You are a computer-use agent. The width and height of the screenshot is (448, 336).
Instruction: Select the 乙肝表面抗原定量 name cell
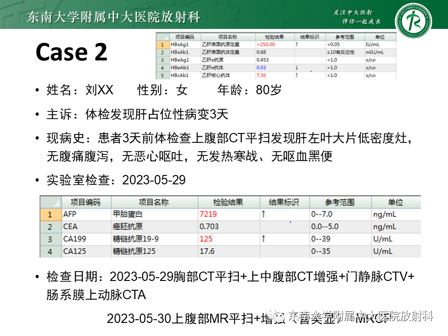pos(228,45)
